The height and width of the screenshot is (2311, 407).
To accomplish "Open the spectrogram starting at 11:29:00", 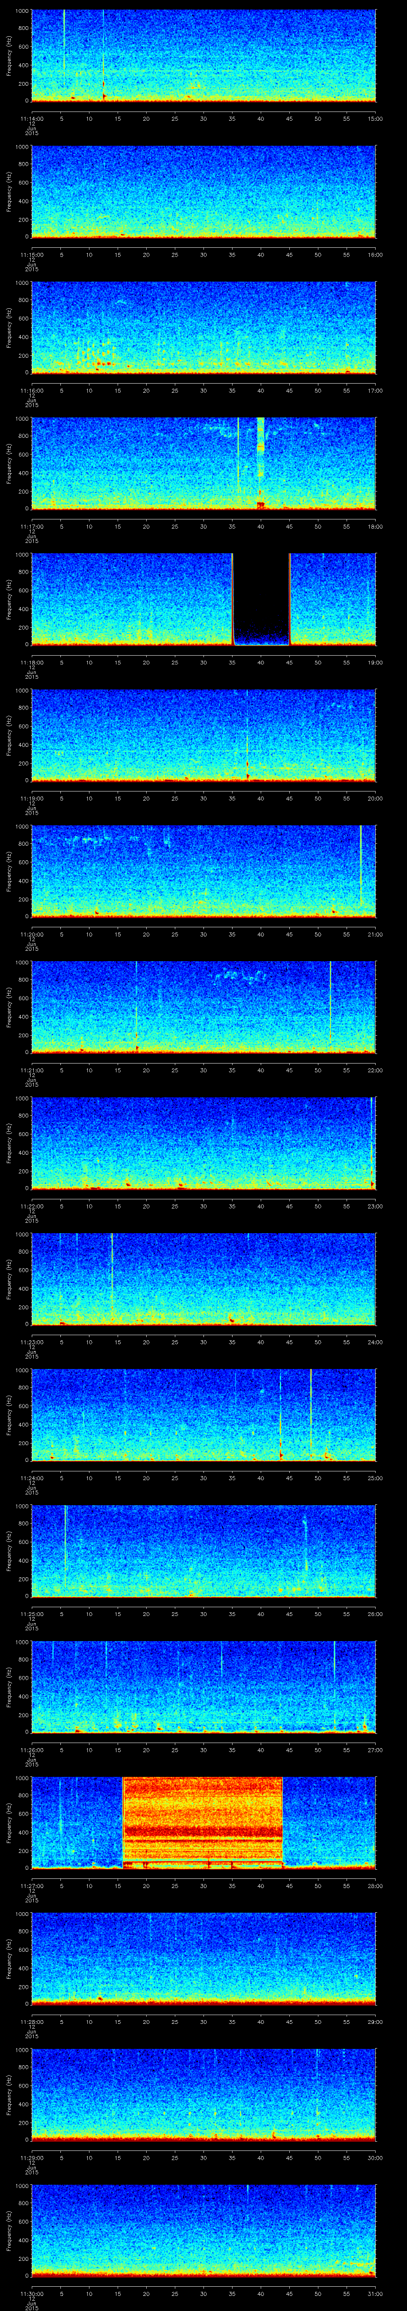I will [x=203, y=2094].
